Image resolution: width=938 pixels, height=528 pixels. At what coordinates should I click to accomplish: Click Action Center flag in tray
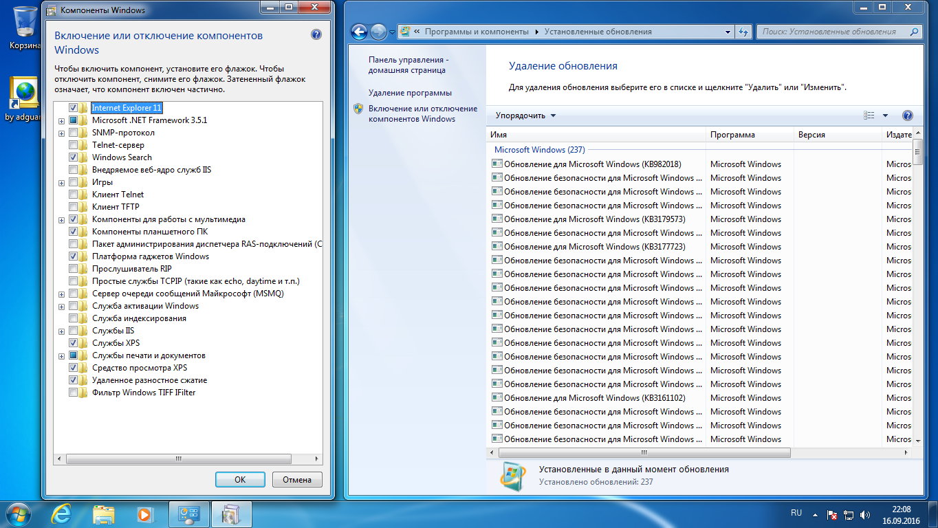click(x=832, y=514)
